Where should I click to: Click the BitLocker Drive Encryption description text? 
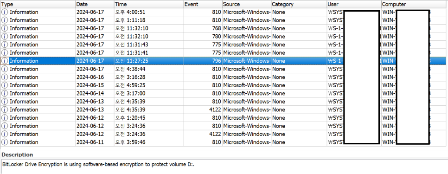pyautogui.click(x=98, y=165)
